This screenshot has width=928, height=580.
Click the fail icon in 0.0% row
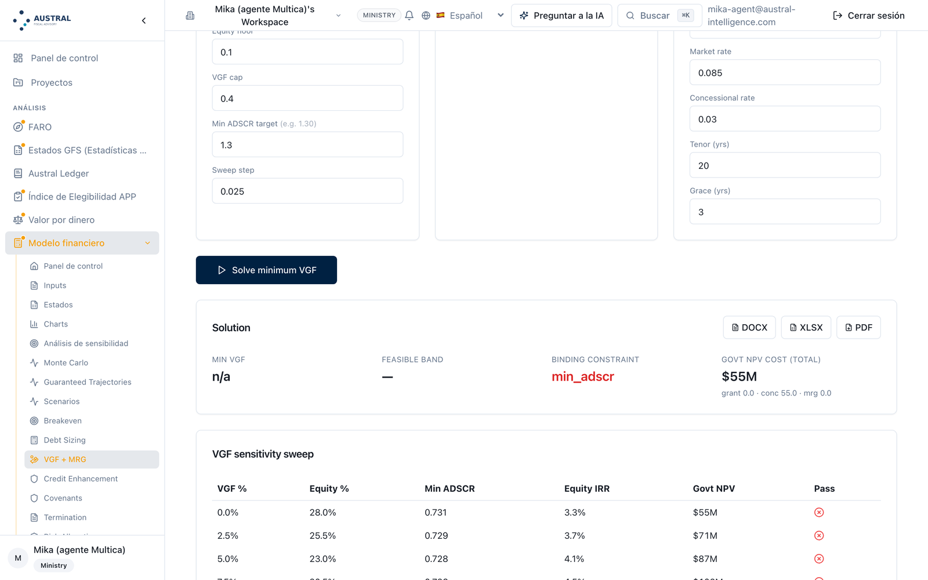click(819, 512)
